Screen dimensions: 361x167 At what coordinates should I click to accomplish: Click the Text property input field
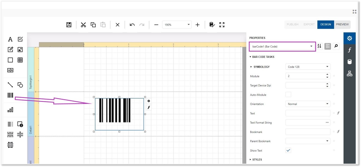point(308,113)
